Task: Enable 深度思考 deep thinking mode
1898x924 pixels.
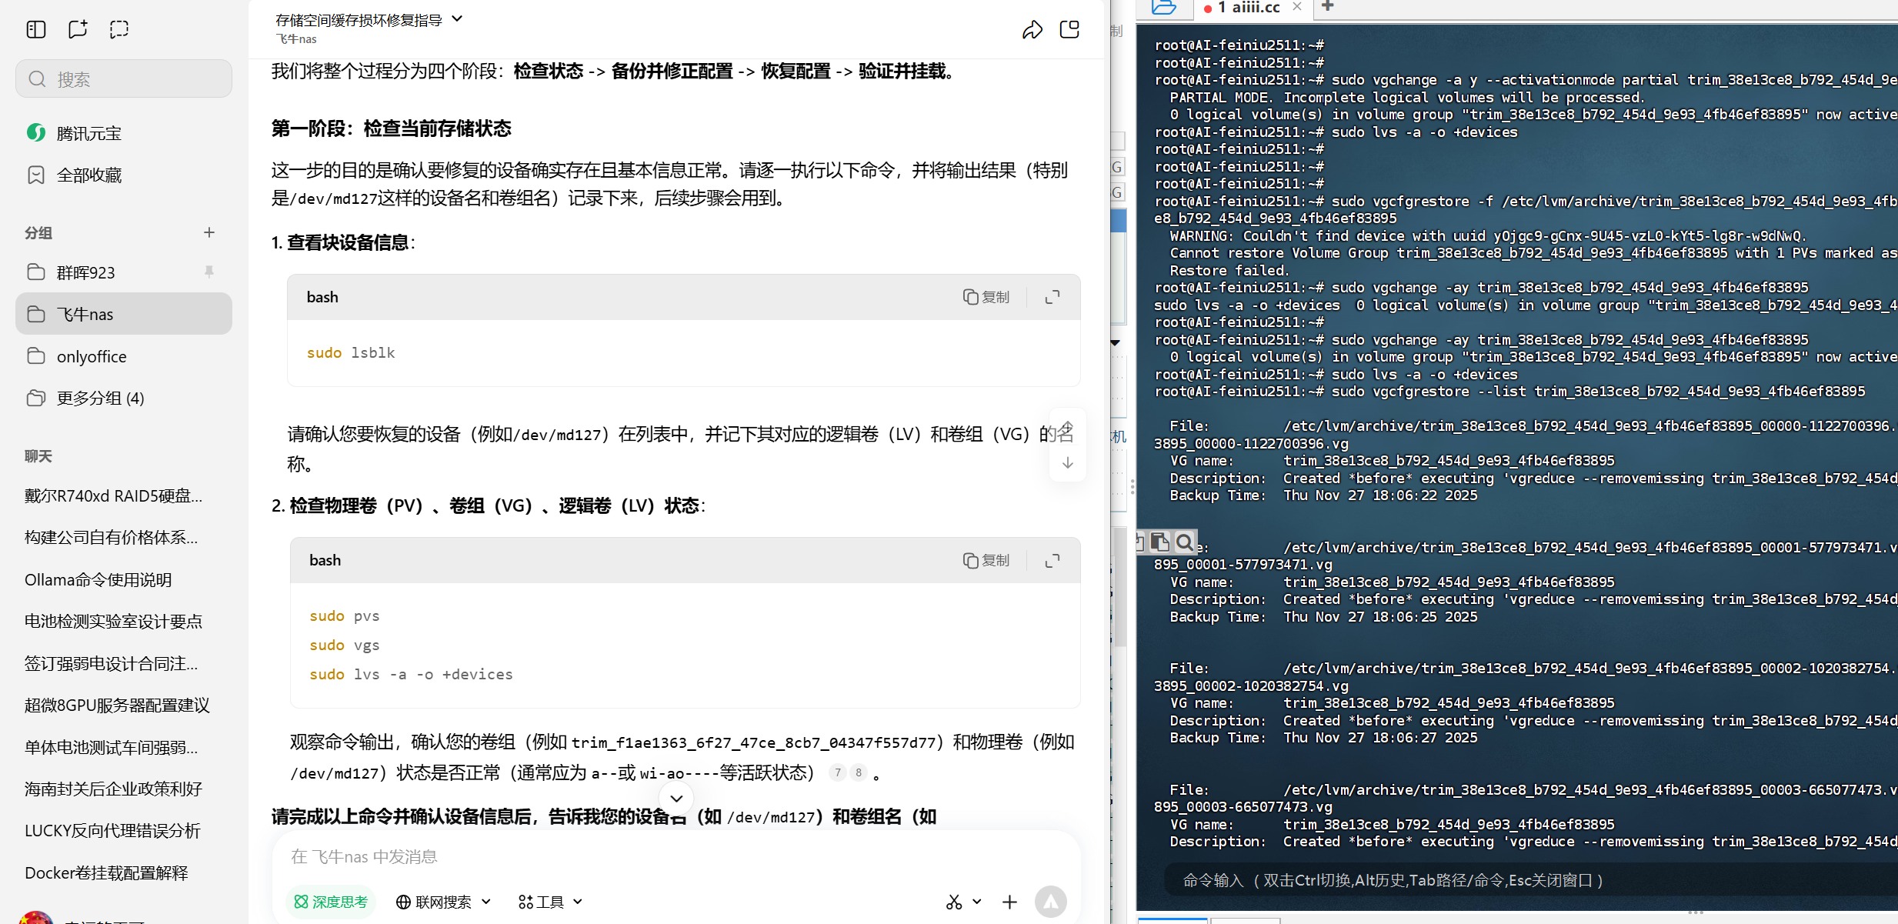Action: click(331, 901)
